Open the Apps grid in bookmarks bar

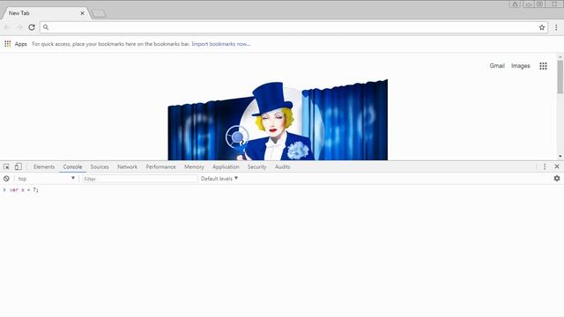click(x=7, y=44)
